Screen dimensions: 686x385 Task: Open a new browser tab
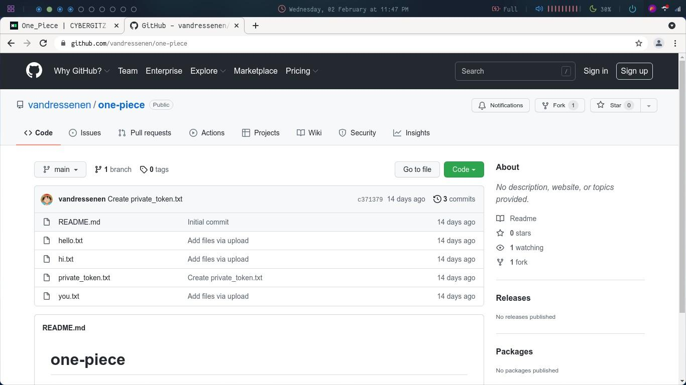click(x=256, y=26)
